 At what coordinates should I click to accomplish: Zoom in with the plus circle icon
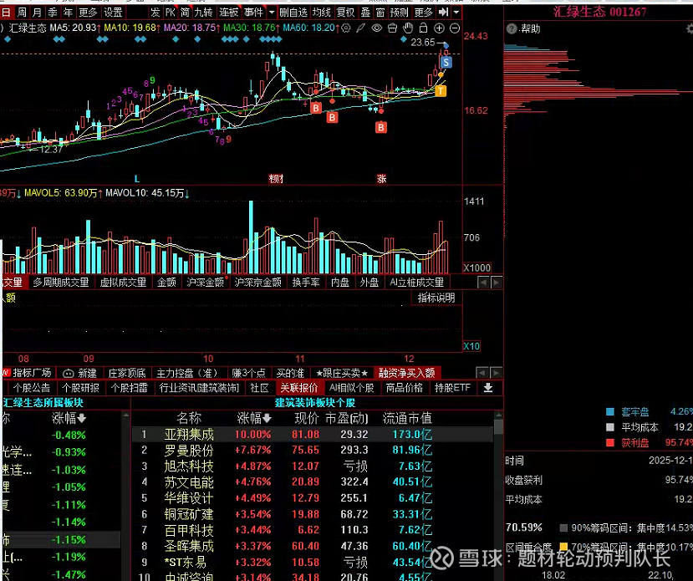[439, 28]
